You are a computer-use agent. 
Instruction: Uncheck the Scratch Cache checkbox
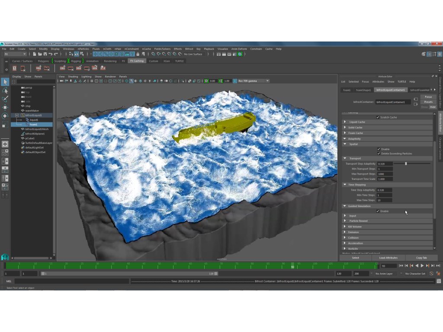click(378, 117)
